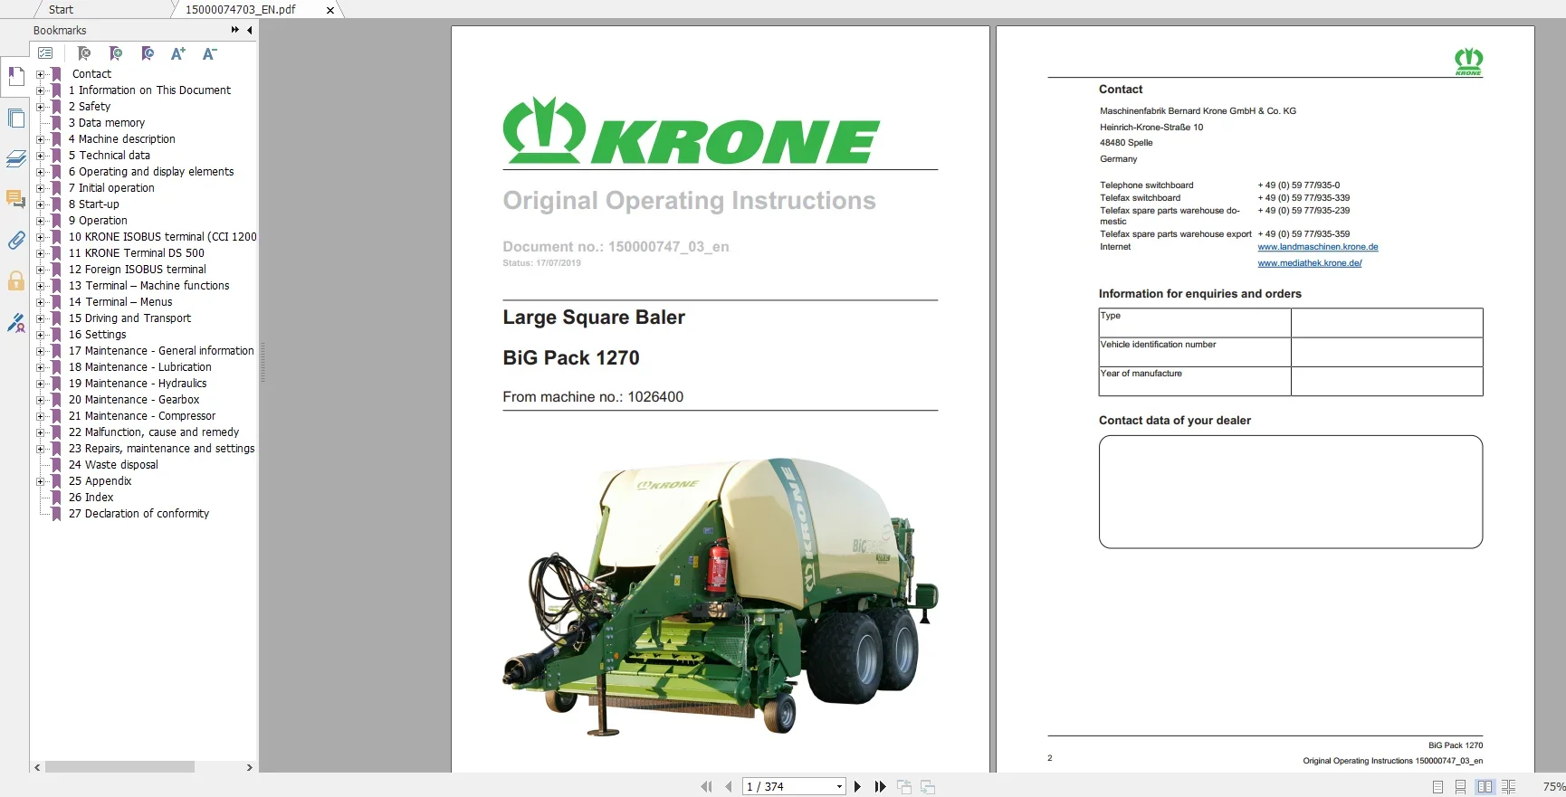Open the www.landmaschinen.krone.de link
This screenshot has width=1566, height=797.
pos(1317,247)
